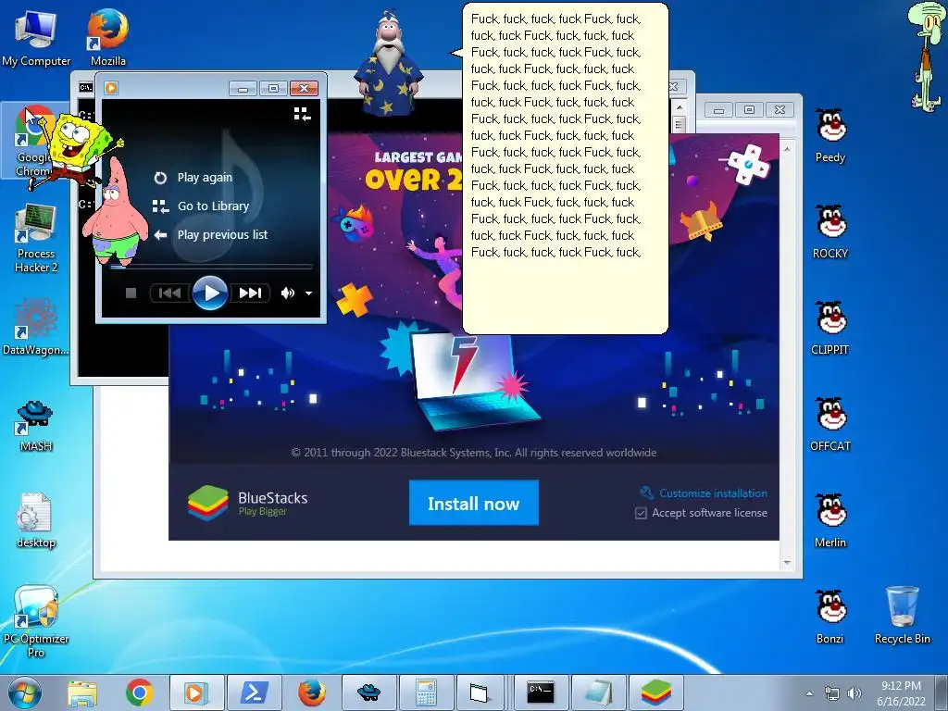
Task: Open the volume tray icon
Action: coord(854,693)
